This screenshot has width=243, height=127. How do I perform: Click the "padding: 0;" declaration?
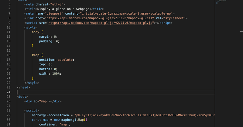pyautogui.click(x=49, y=41)
